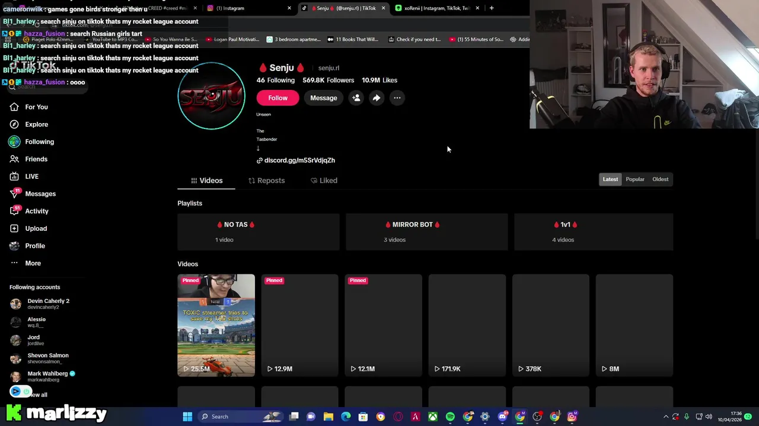
Task: Open Alessio followed account
Action: pyautogui.click(x=28, y=322)
